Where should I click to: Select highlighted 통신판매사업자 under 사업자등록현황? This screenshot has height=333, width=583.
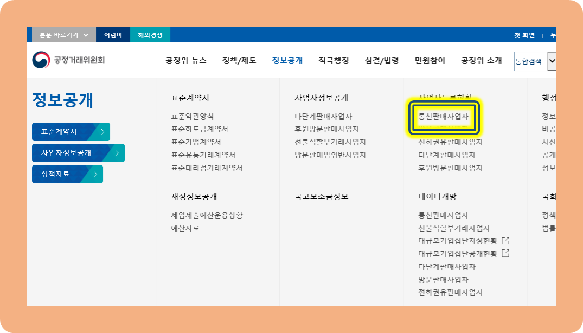tap(443, 116)
